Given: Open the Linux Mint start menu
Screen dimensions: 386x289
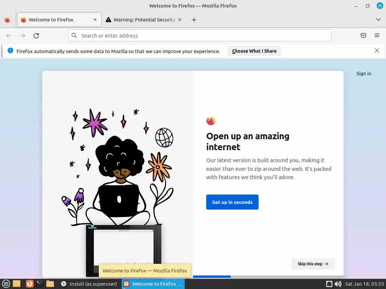Looking at the screenshot, I should coord(6,284).
